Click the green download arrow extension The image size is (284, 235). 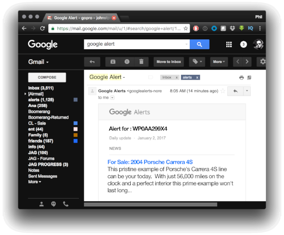[241, 28]
